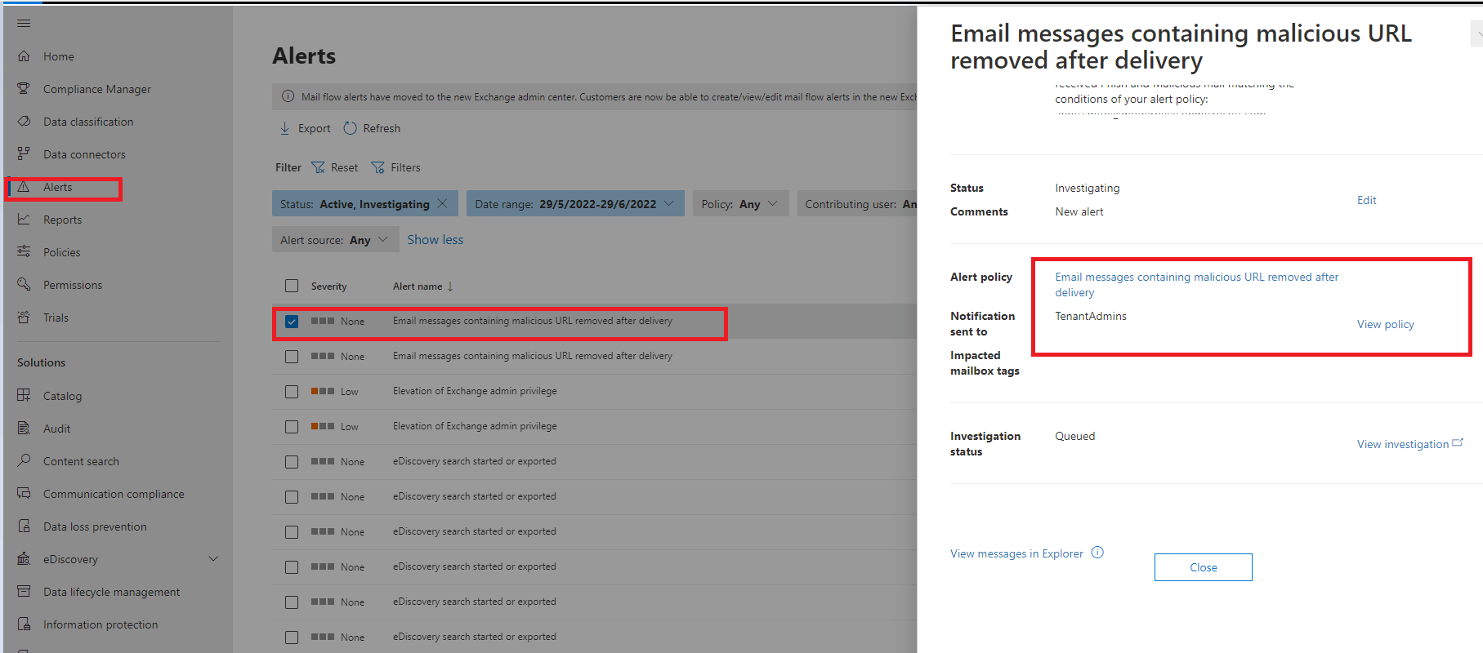Click the Reports chart icon
Viewport: 1483px width, 653px height.
(x=24, y=220)
